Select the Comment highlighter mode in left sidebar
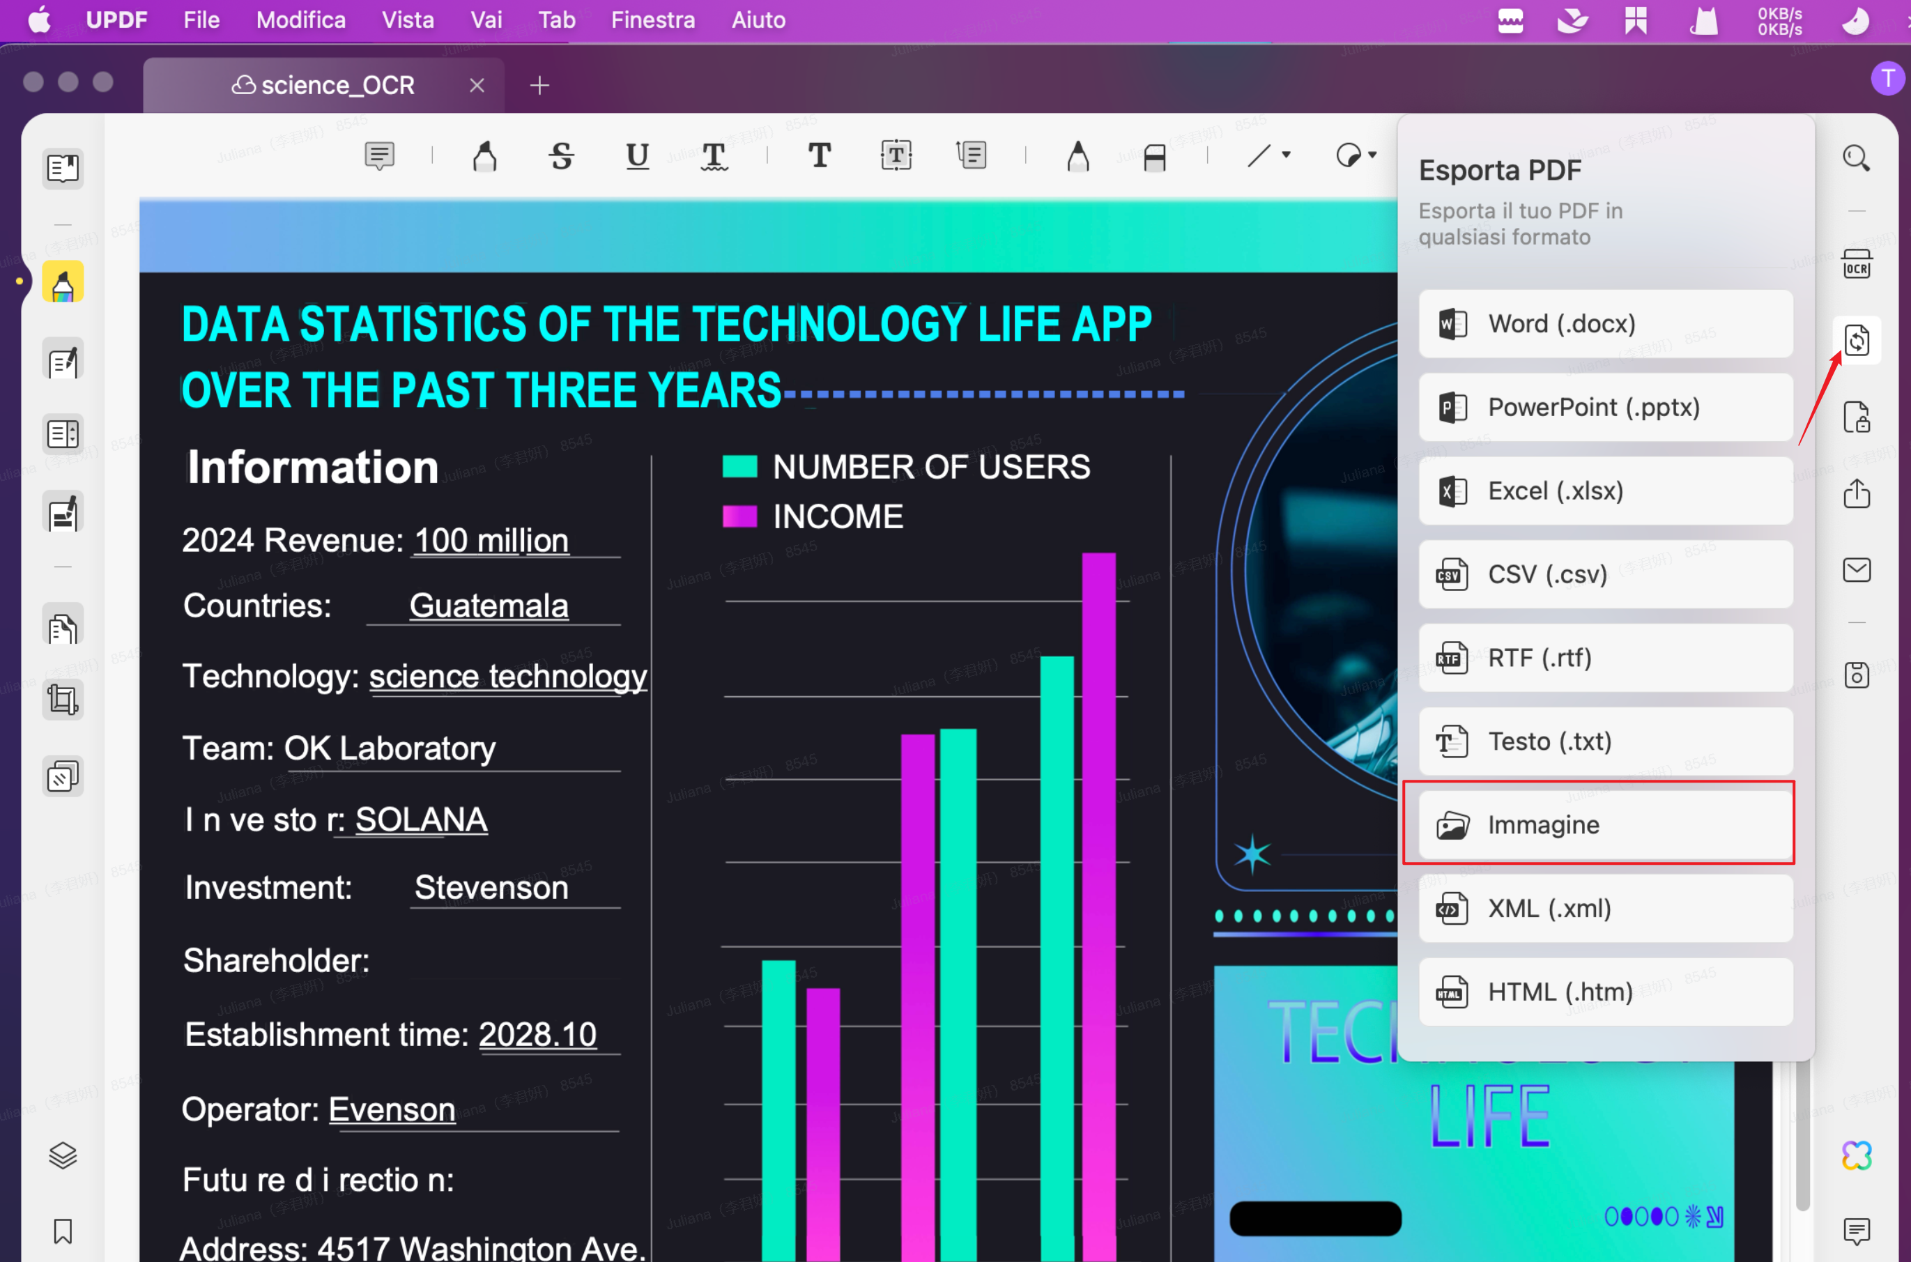Image resolution: width=1911 pixels, height=1262 pixels. (x=63, y=282)
